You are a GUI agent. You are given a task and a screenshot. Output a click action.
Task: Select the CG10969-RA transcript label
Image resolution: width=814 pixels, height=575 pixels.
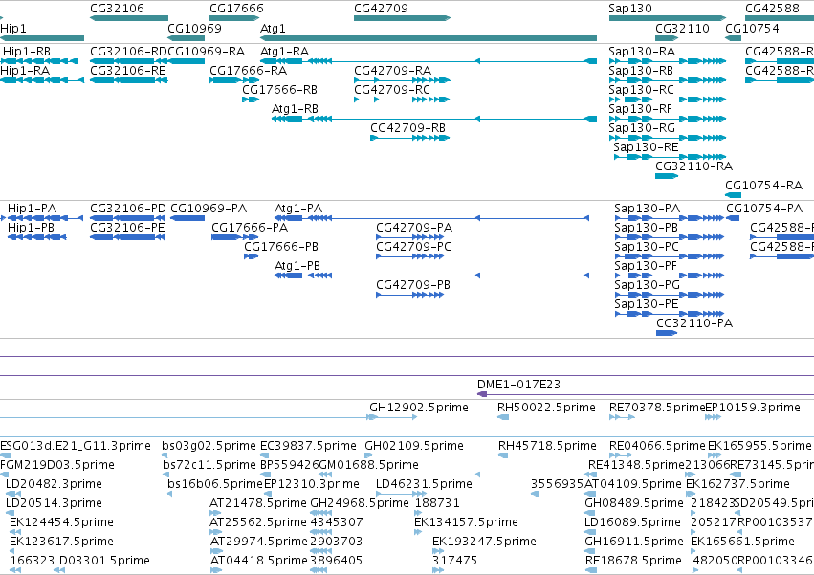pos(207,52)
